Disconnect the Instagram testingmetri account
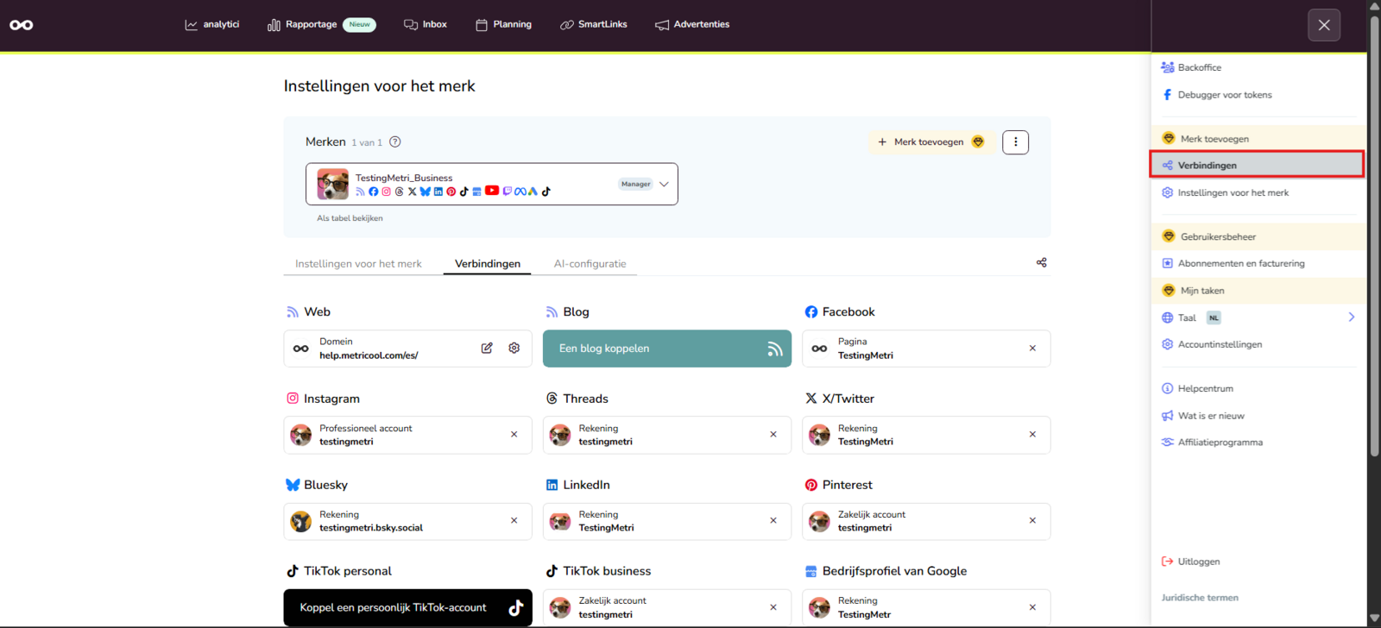The image size is (1381, 628). point(514,435)
